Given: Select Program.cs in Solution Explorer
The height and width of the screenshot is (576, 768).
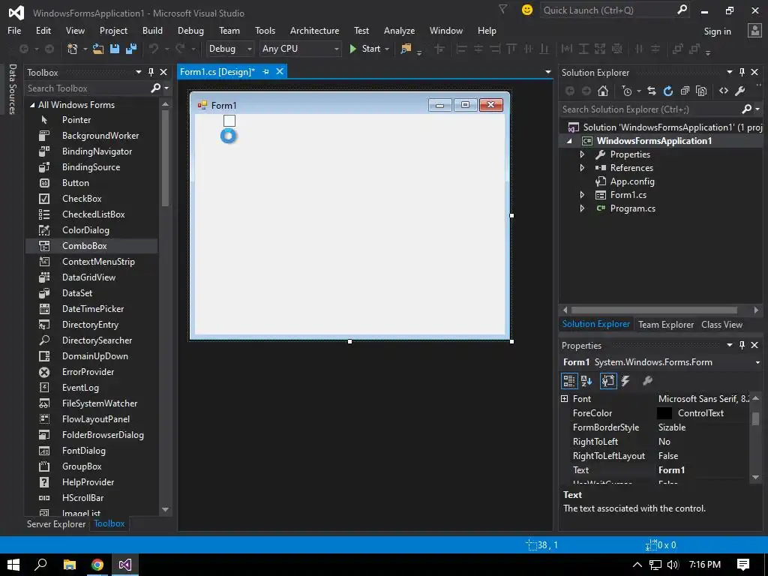Looking at the screenshot, I should click(632, 208).
